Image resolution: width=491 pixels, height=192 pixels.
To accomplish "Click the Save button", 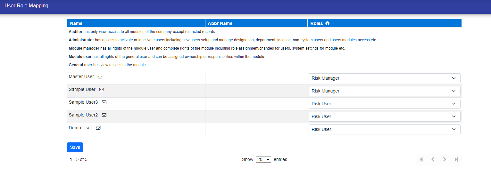I will [75, 147].
